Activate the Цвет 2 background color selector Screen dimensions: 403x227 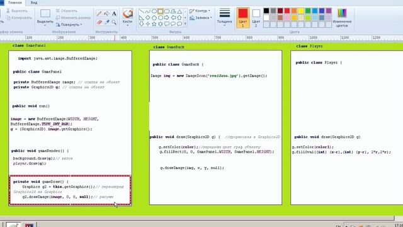coord(256,18)
